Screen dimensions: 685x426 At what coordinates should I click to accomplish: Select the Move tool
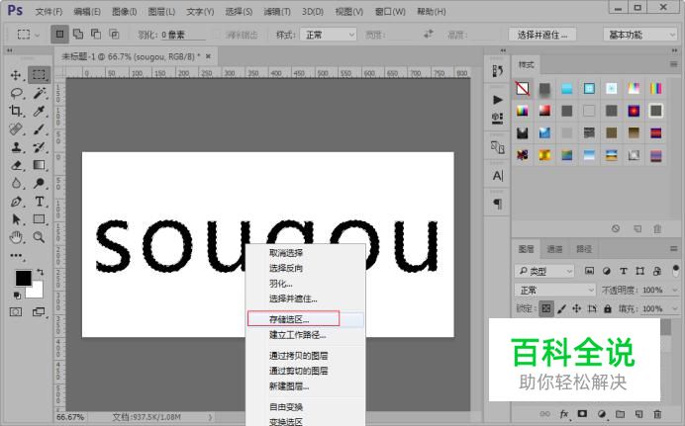(16, 75)
